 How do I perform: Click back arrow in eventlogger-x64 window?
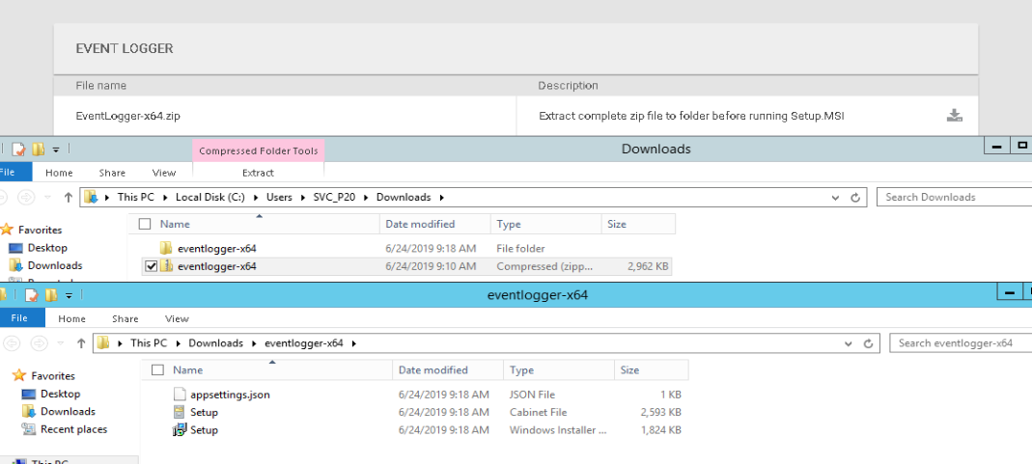[13, 343]
